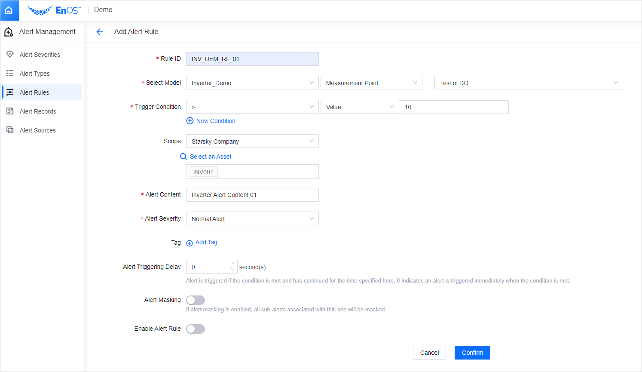Open the Test of DQ dropdown
Screen dimensions: 642x372
[529, 83]
